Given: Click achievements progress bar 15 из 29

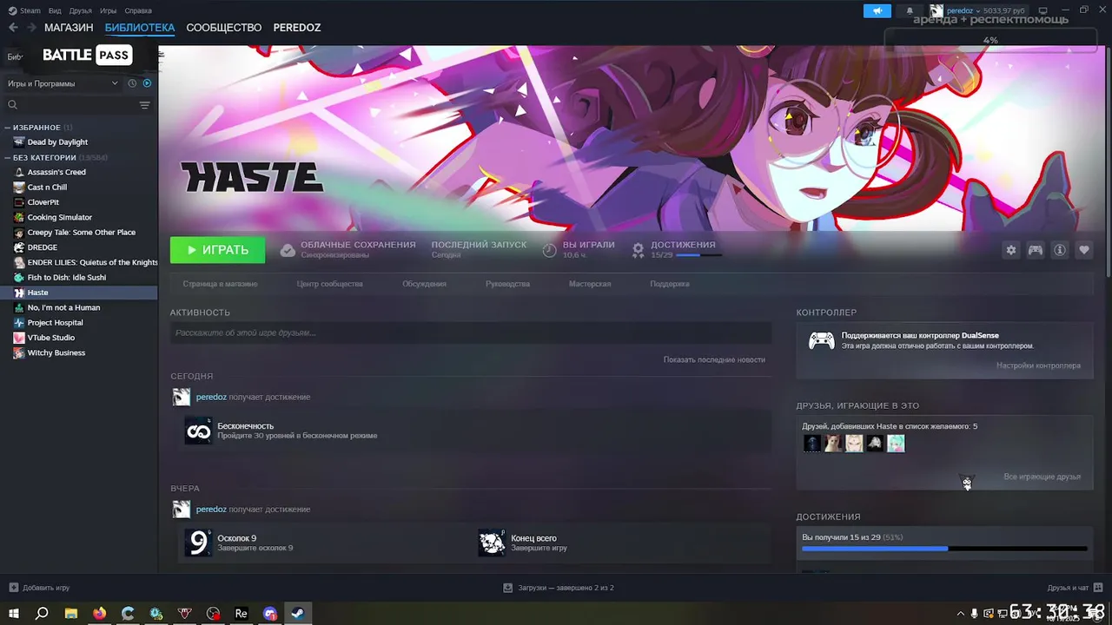Looking at the screenshot, I should [x=944, y=549].
